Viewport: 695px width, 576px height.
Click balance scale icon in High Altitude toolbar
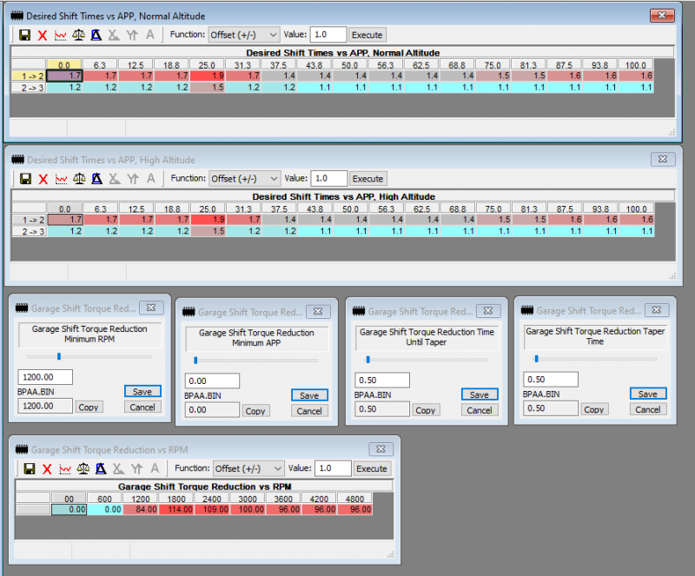click(79, 179)
